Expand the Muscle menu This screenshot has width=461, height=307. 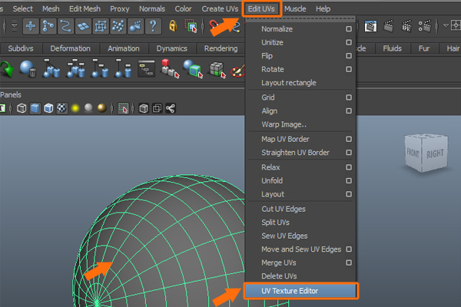(295, 8)
